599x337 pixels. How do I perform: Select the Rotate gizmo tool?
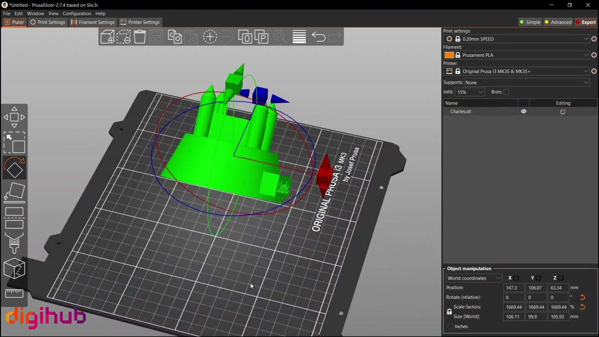tap(14, 168)
